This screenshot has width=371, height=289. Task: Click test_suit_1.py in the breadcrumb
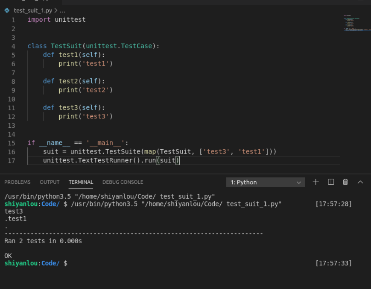coord(33,11)
